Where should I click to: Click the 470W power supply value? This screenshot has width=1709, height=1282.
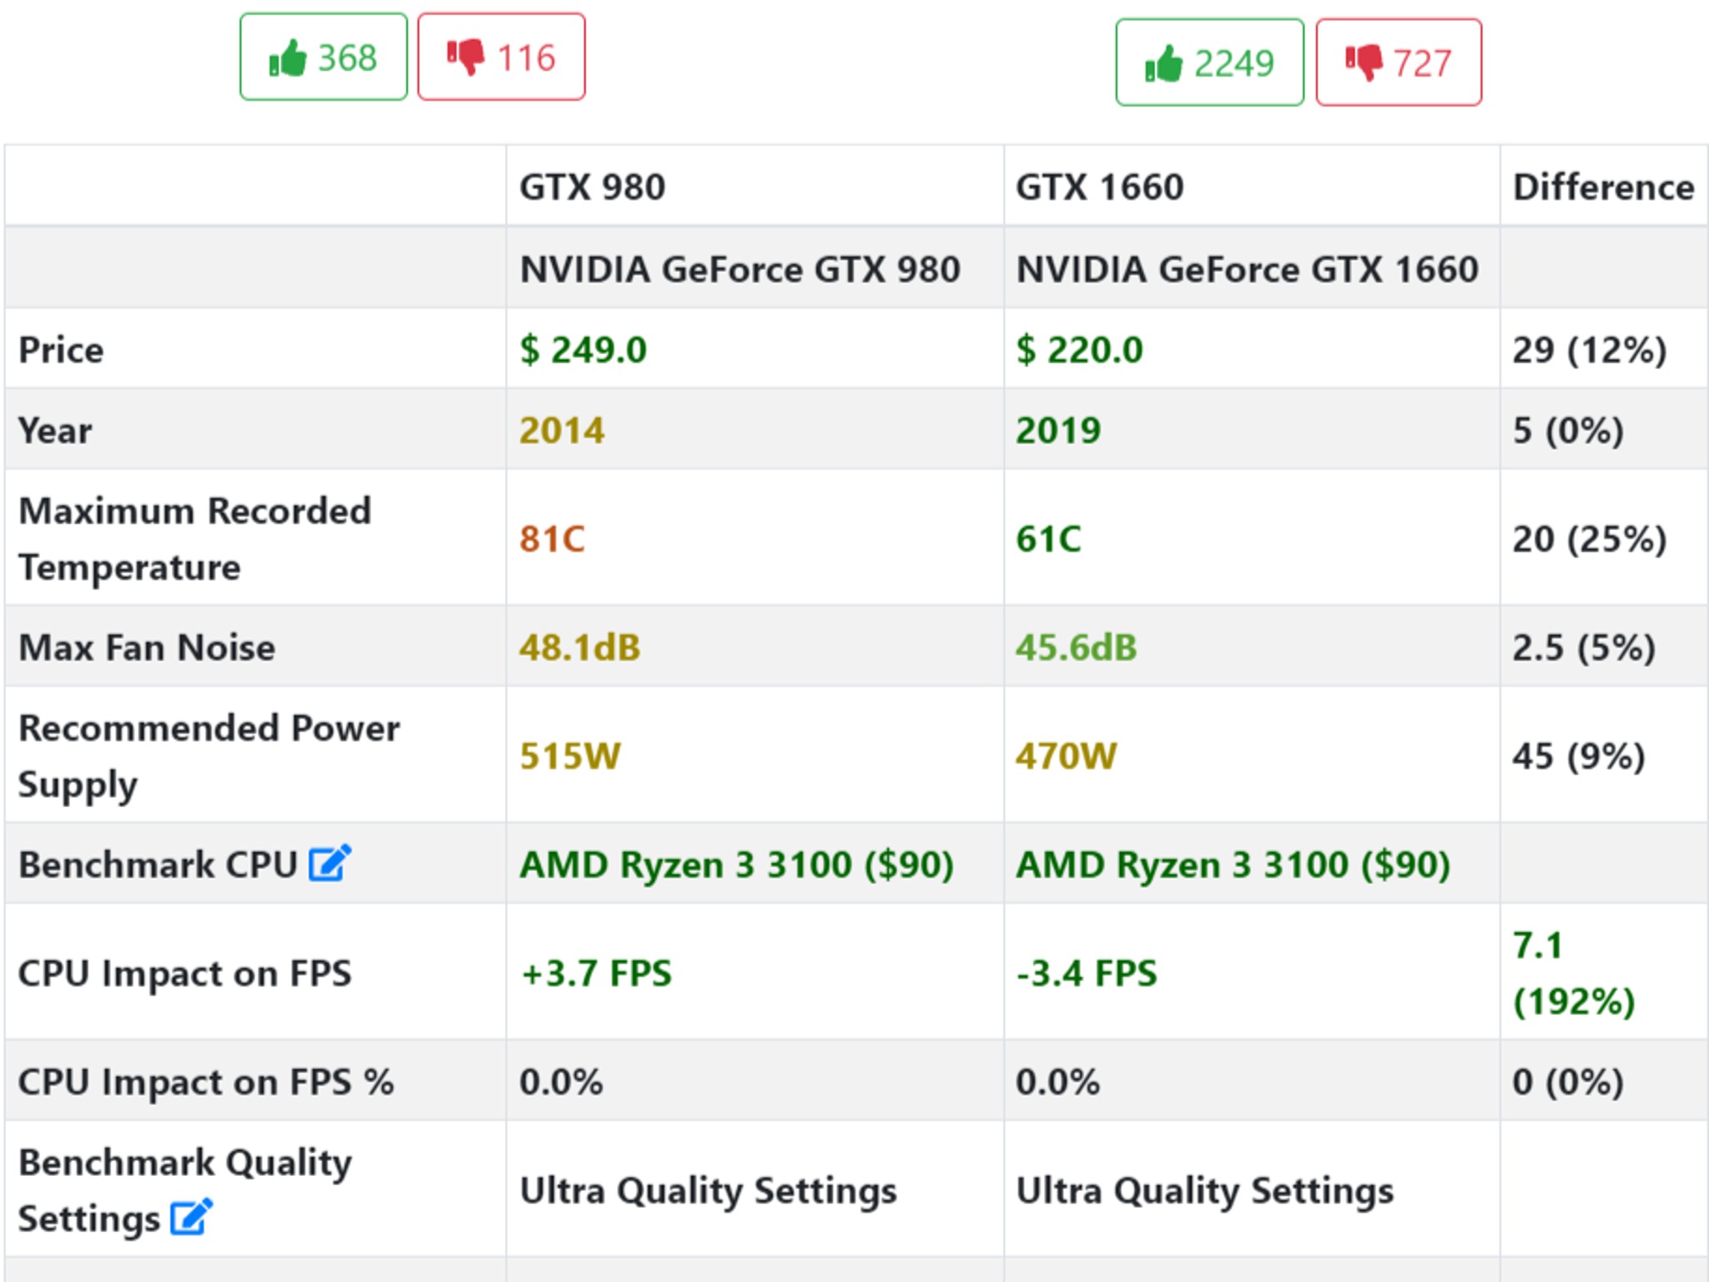click(1066, 755)
